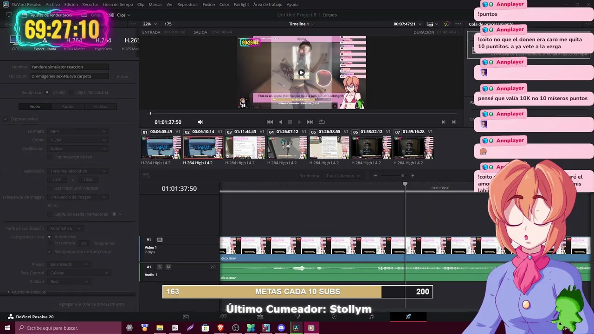This screenshot has height=334, width=594.
Task: Play the timeline forward
Action: point(299,122)
